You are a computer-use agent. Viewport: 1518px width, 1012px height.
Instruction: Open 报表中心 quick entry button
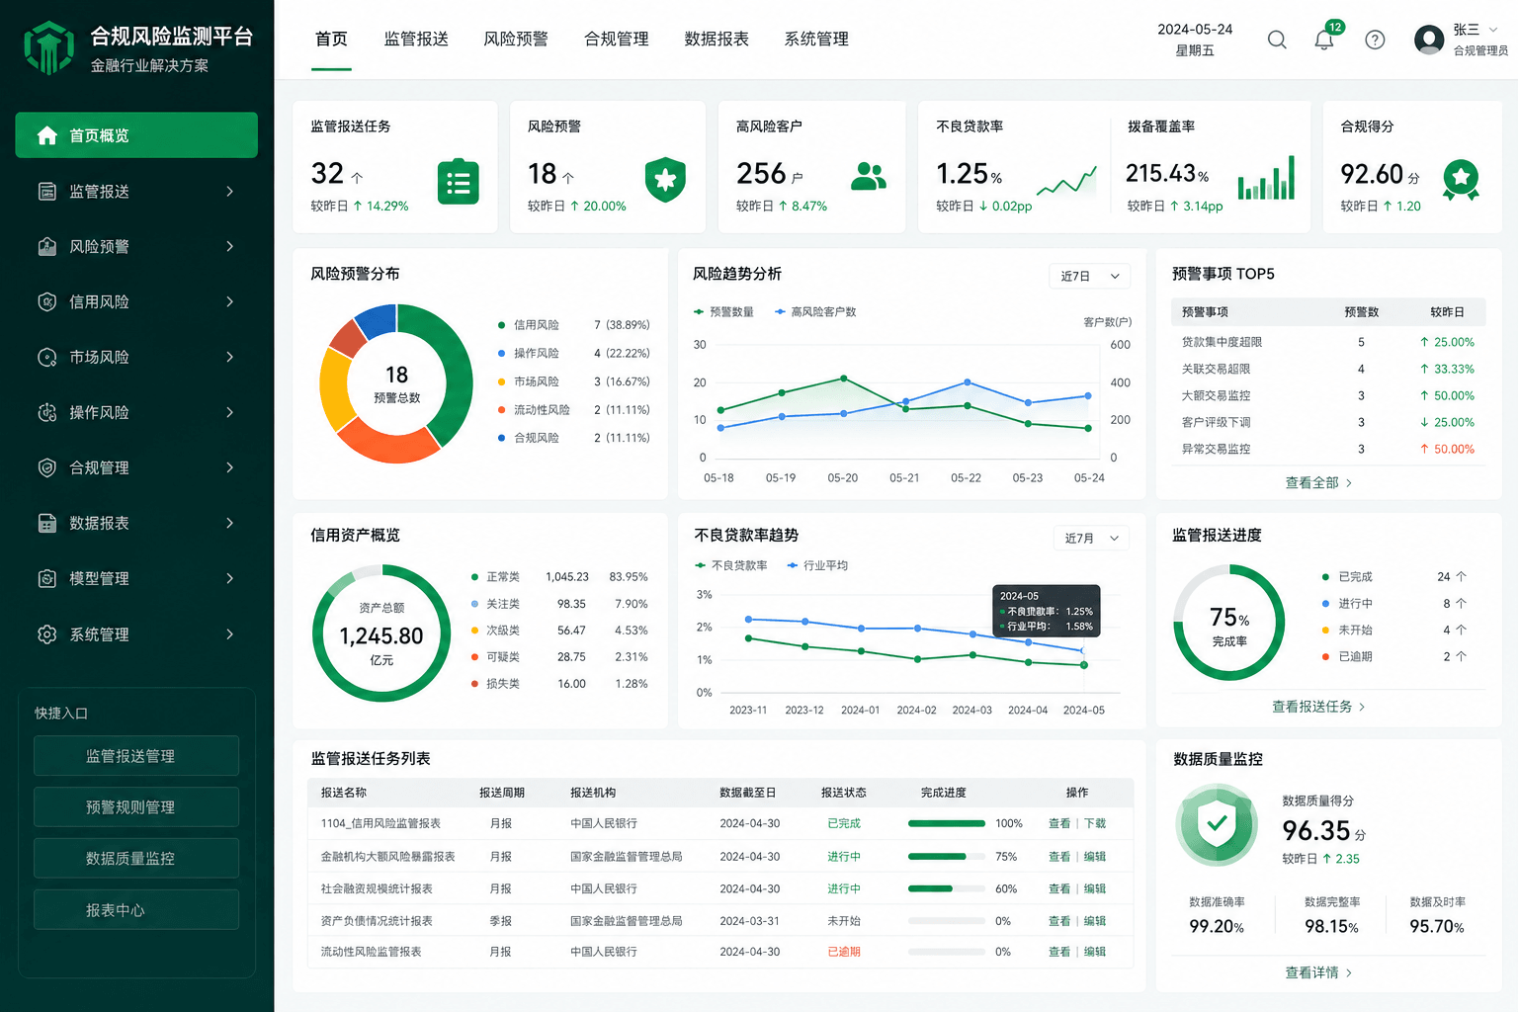click(136, 910)
